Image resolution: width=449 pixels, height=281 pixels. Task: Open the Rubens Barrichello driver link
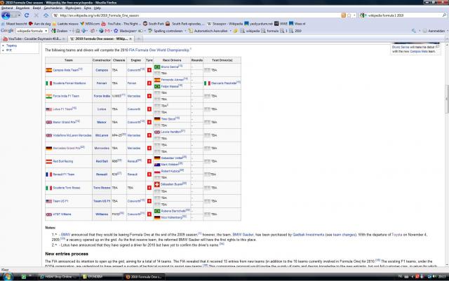click(173, 211)
